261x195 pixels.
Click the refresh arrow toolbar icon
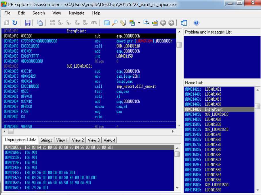tap(15, 23)
